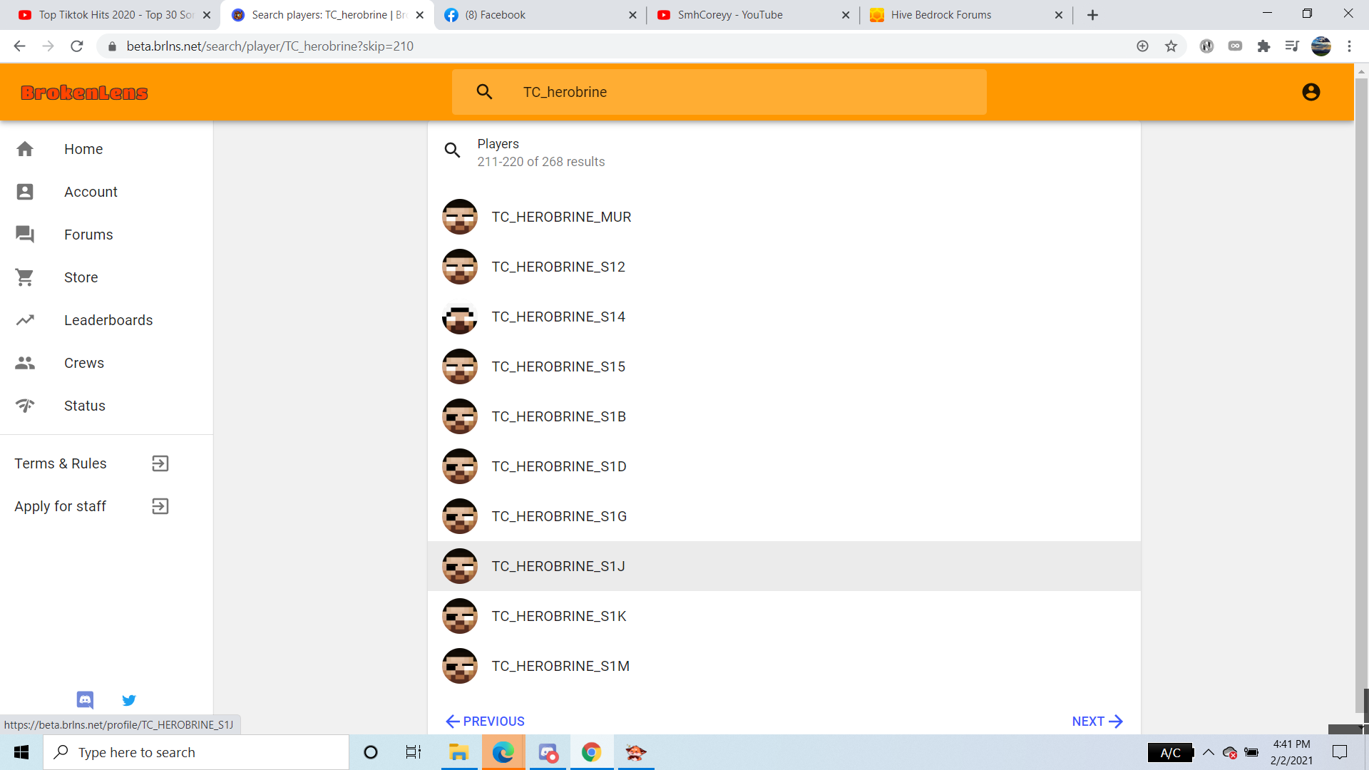
Task: Open the Store menu item
Action: pos(106,277)
